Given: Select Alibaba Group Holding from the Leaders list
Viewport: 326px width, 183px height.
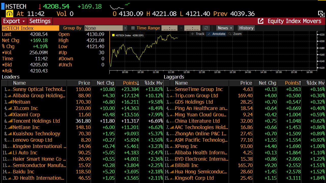Looking at the screenshot, I should [38, 96].
